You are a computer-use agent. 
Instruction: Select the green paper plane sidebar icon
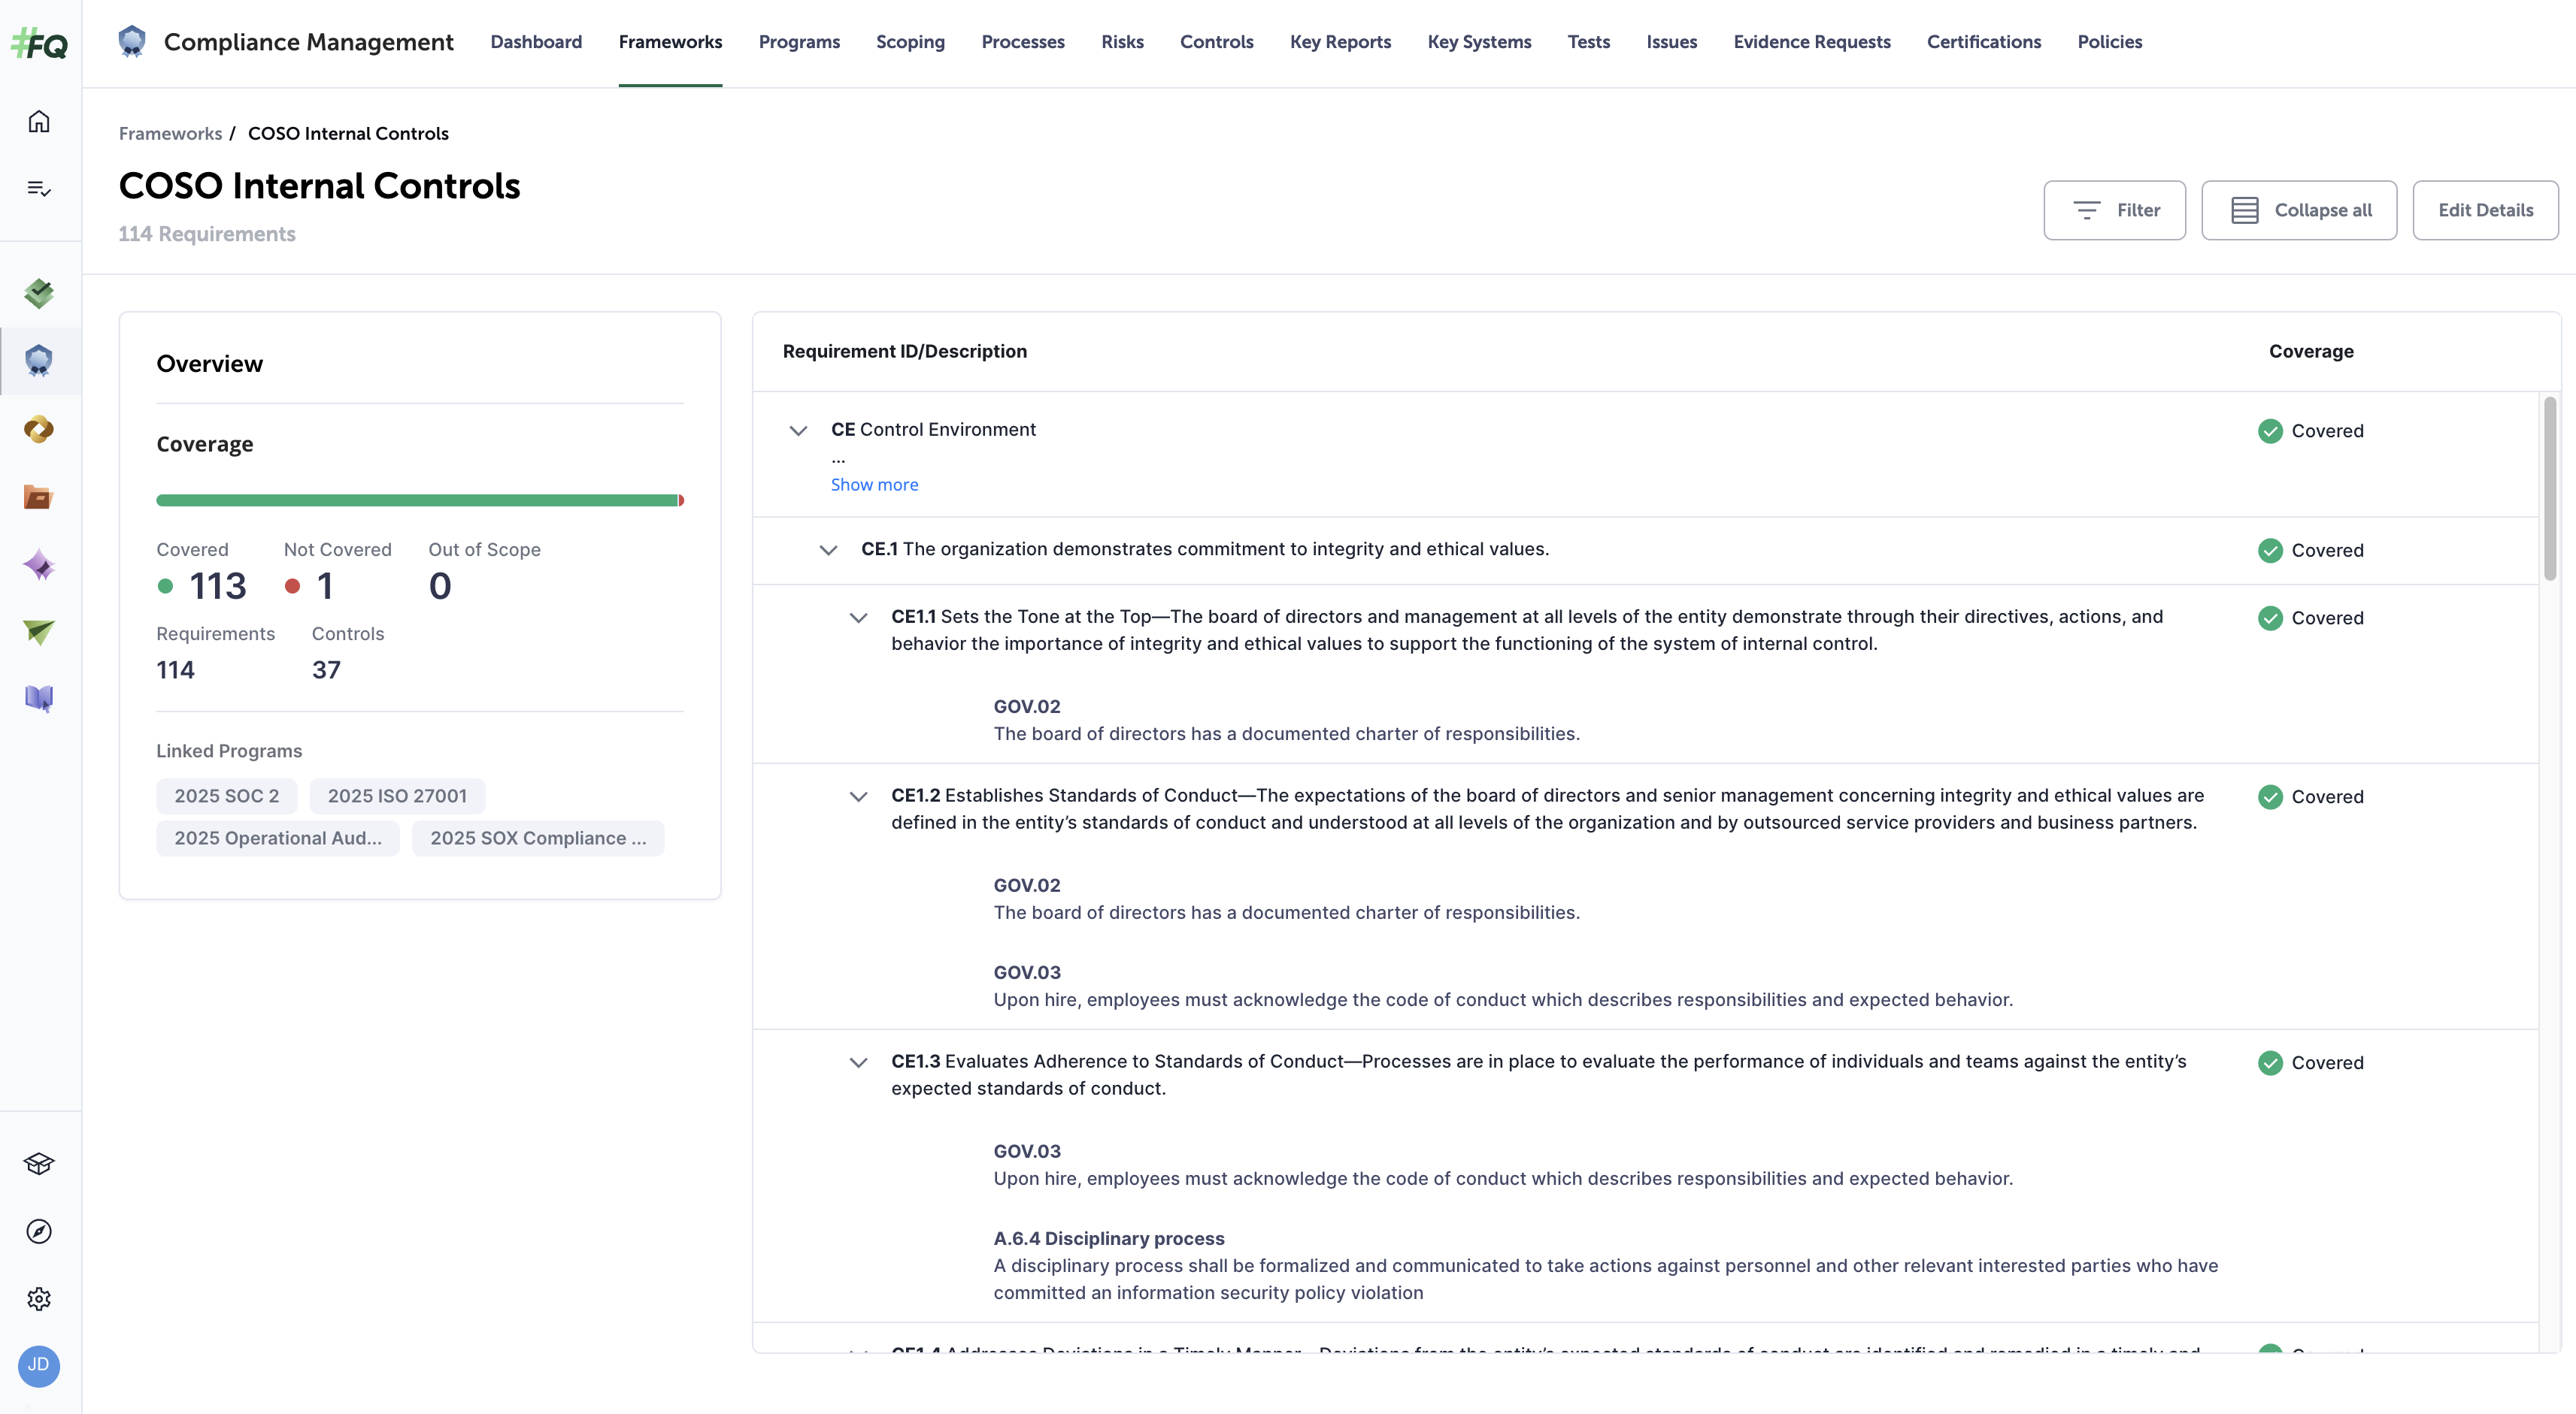[38, 632]
